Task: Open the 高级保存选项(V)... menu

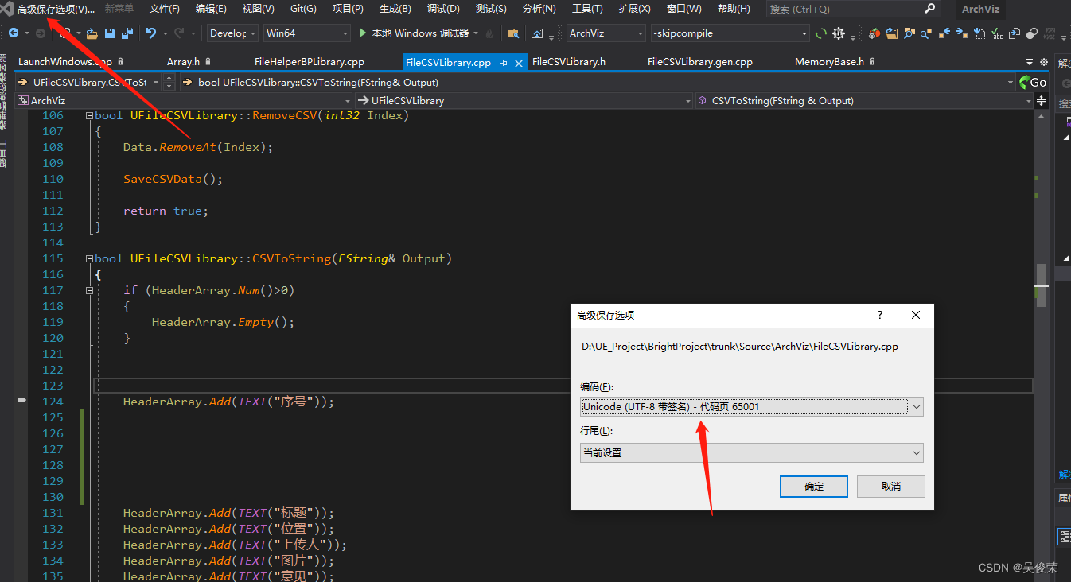Action: pyautogui.click(x=56, y=9)
